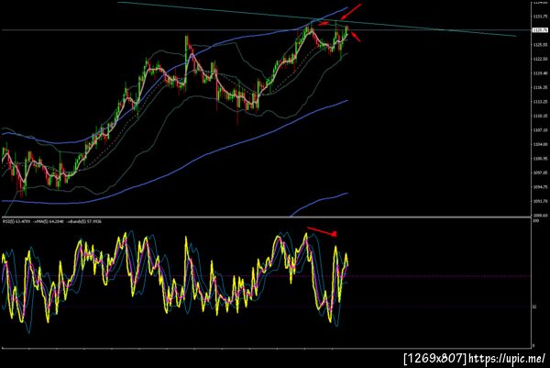Click the MA(5) value label in indicator panel

coord(48,221)
